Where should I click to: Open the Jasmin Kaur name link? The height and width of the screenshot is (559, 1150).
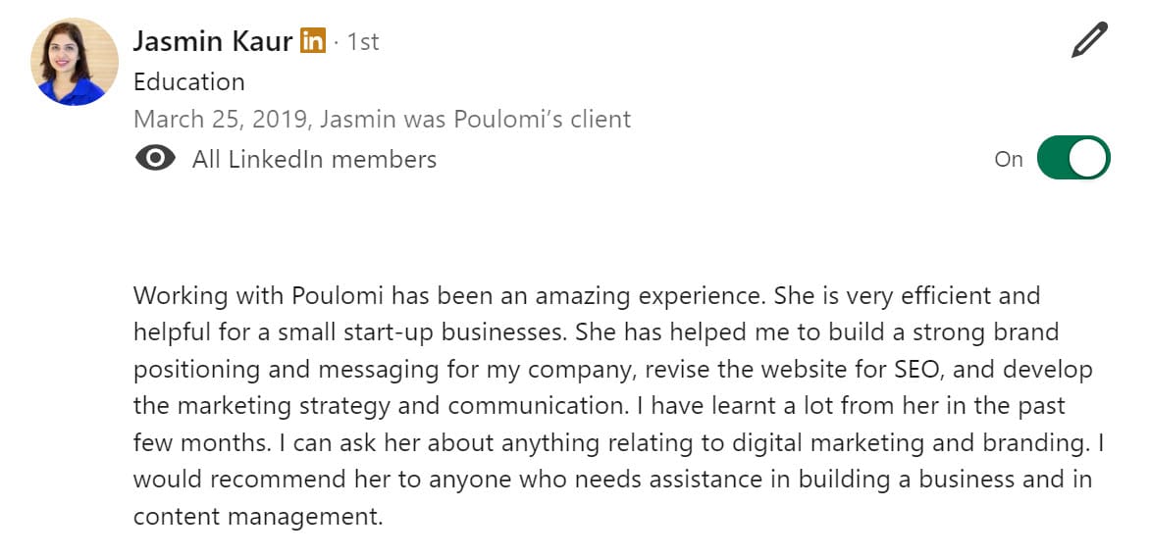click(213, 42)
